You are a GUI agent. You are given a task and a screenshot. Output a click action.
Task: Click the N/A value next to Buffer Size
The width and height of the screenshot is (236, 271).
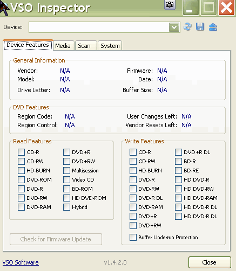(x=162, y=90)
